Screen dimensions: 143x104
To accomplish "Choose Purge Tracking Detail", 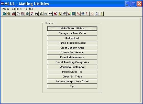I will 72,43.
